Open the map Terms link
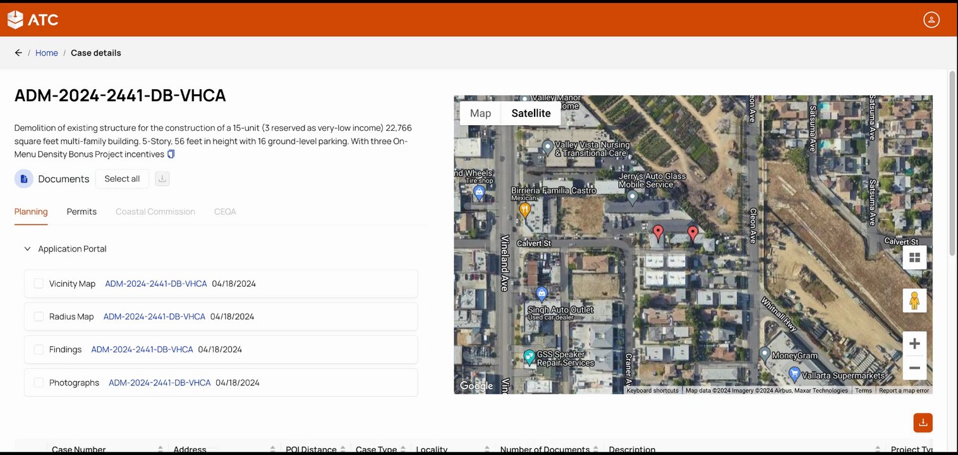This screenshot has height=455, width=958. [x=863, y=391]
